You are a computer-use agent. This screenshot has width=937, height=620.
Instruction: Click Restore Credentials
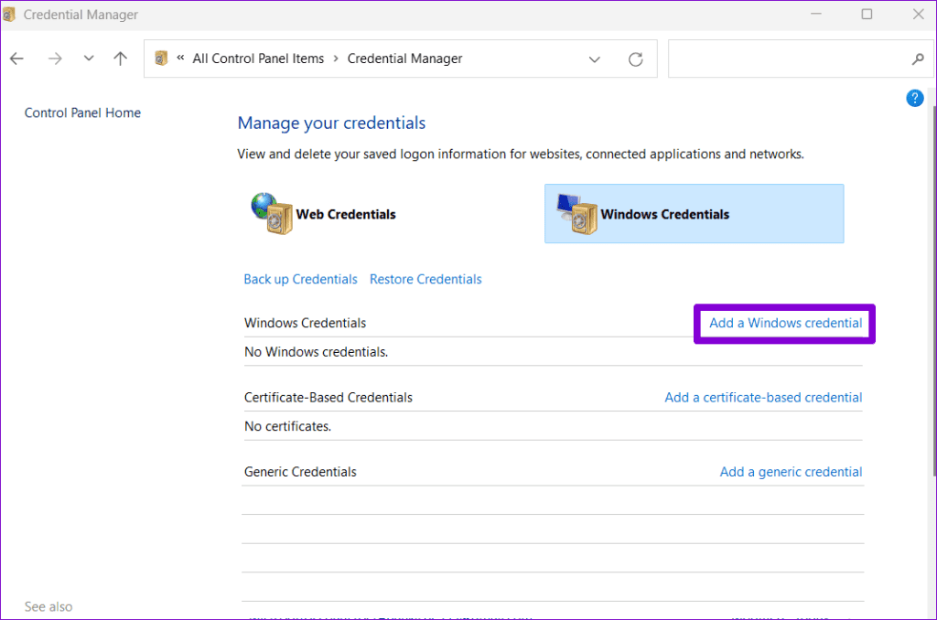pos(425,279)
